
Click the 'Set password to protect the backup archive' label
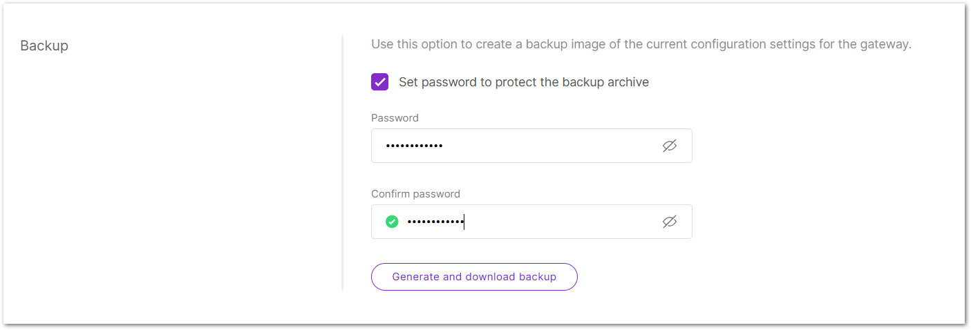(x=523, y=82)
